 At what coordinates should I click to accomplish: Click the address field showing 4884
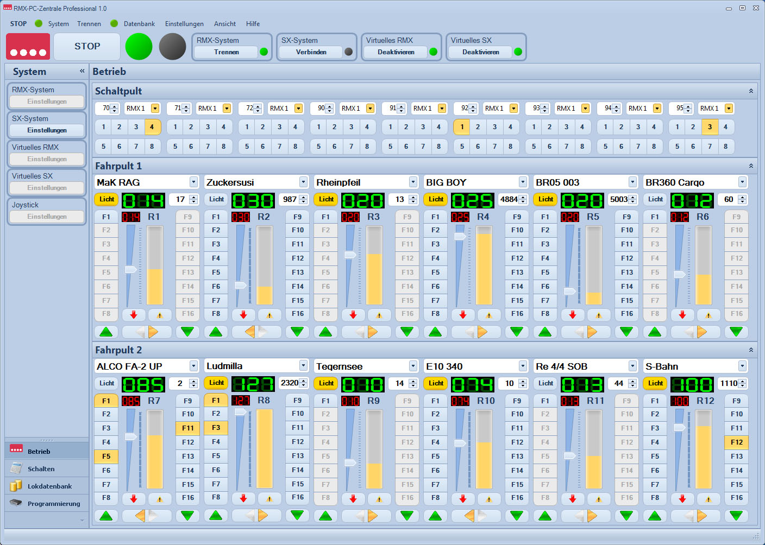click(509, 199)
